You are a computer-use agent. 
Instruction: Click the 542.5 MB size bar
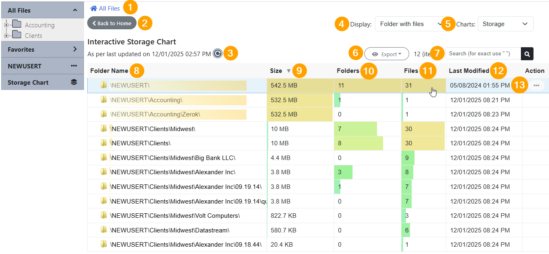coord(300,85)
